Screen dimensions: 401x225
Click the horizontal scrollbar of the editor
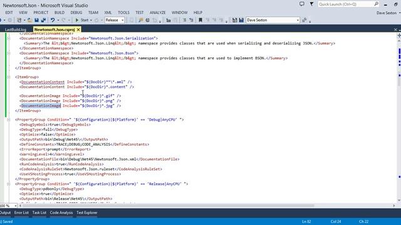pyautogui.click(x=168, y=206)
